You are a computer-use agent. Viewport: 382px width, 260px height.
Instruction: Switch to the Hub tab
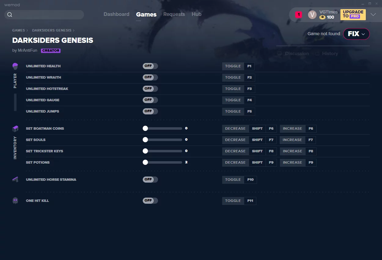197,14
